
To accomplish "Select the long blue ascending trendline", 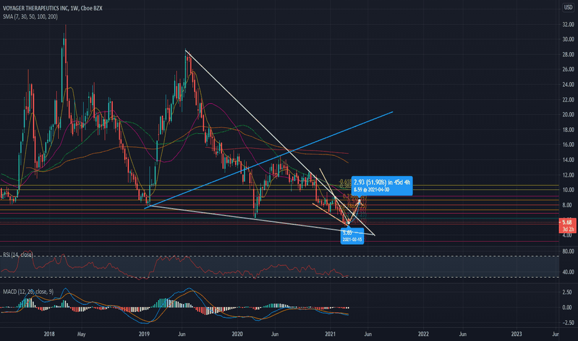I will tap(269, 159).
